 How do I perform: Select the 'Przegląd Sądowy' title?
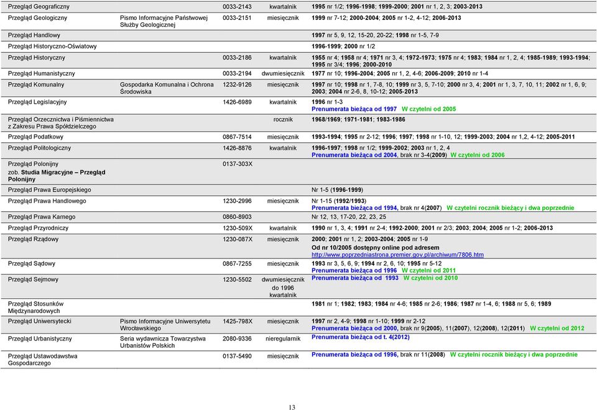tap(32, 263)
